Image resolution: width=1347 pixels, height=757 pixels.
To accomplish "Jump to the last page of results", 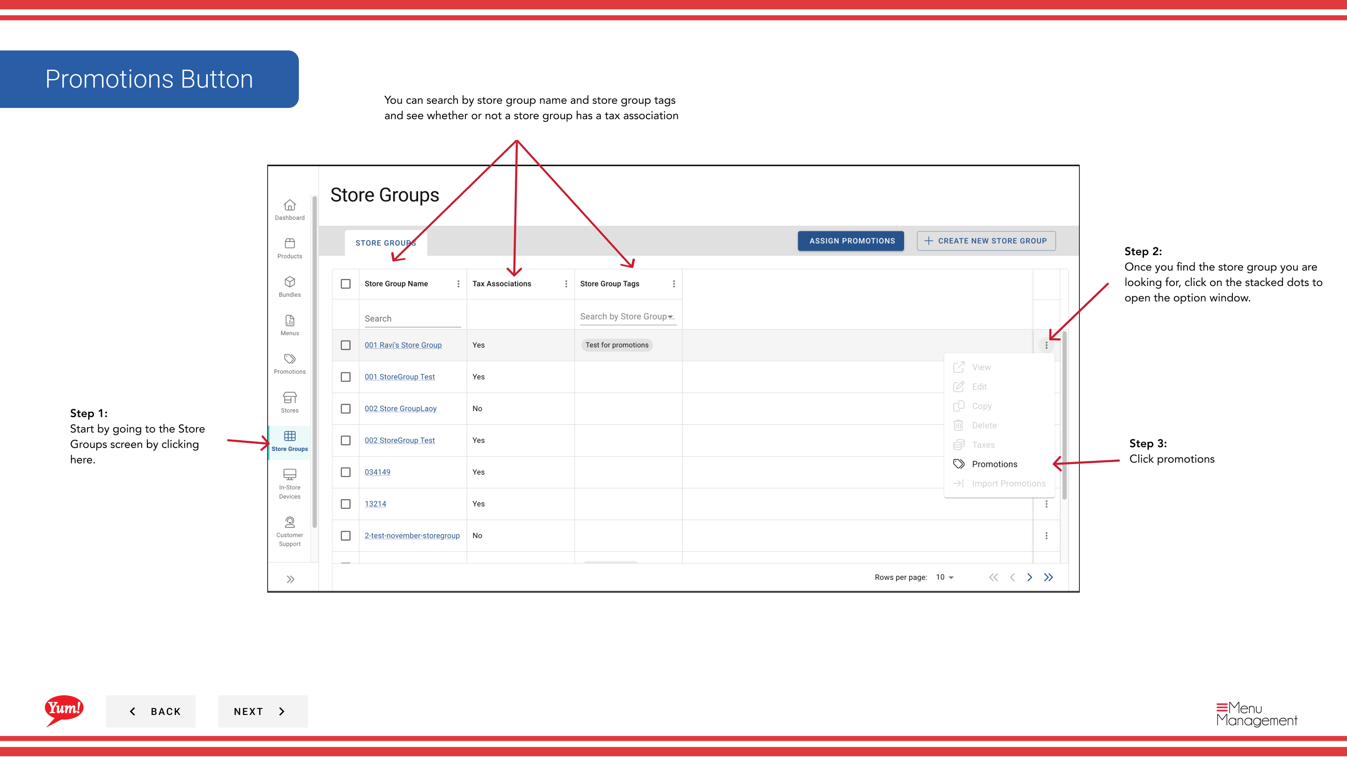I will coord(1049,577).
